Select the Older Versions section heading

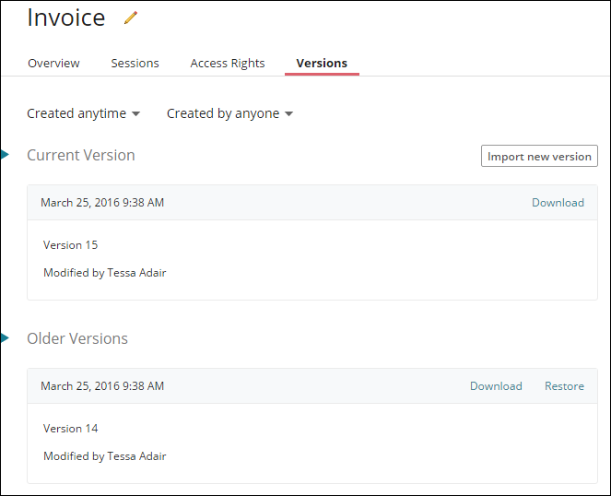(77, 338)
